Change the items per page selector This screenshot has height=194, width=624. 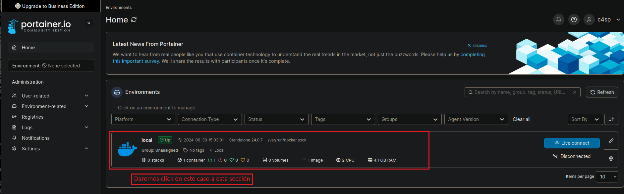(607, 177)
